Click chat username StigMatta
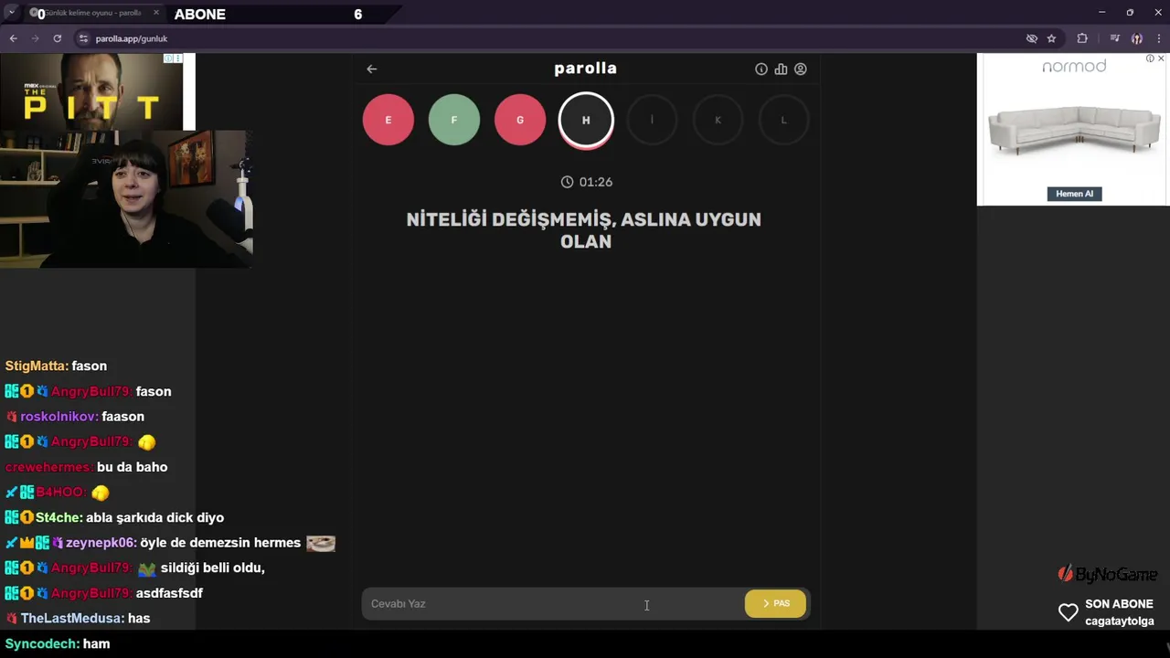This screenshot has height=658, width=1170. [37, 366]
